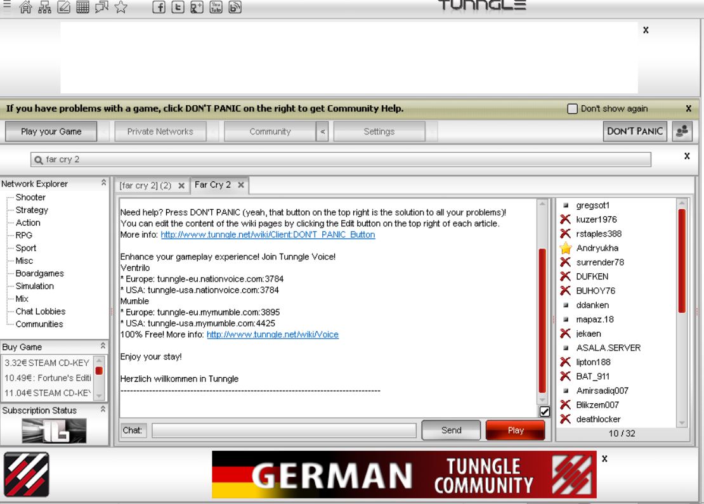Open the network tree icon
Image resolution: width=704 pixels, height=504 pixels.
(x=44, y=7)
